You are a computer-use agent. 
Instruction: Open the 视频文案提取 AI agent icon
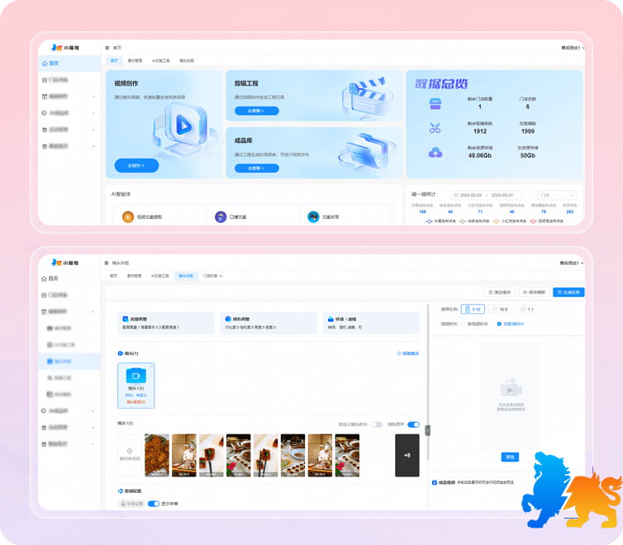click(128, 217)
